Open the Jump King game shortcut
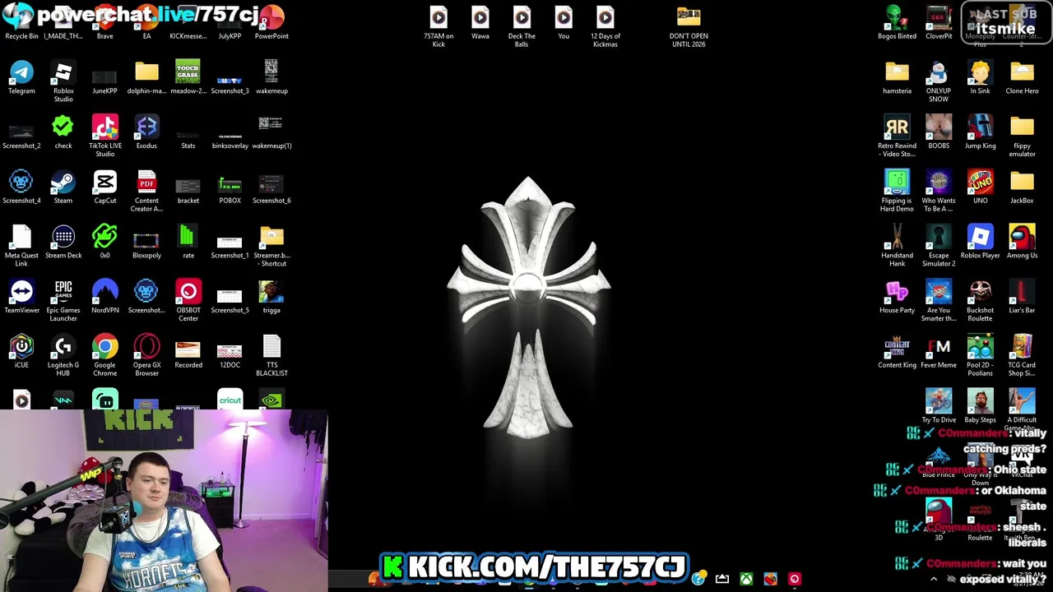This screenshot has height=592, width=1053. (980, 132)
